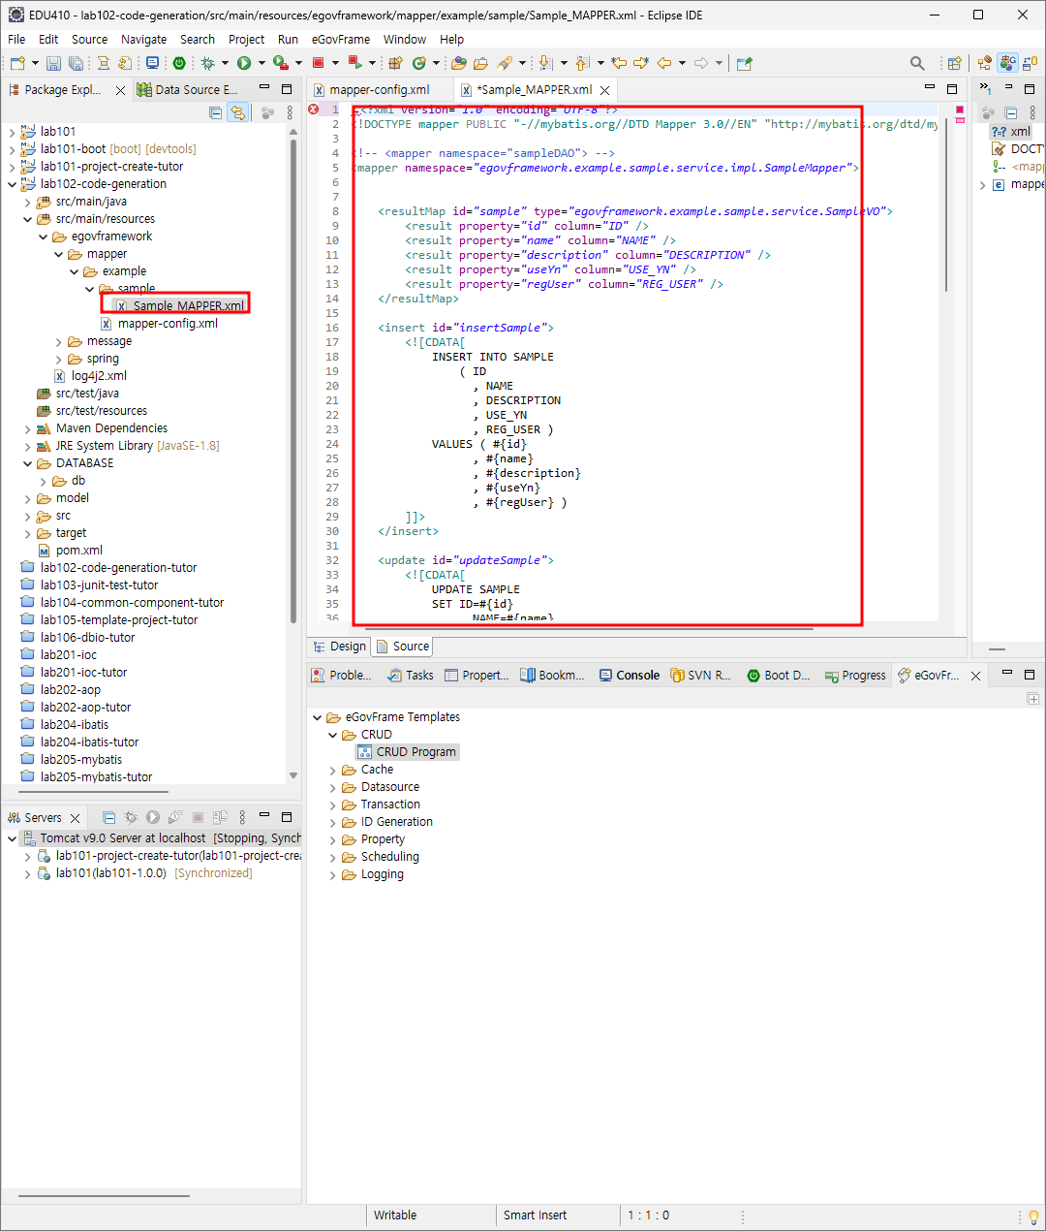The image size is (1046, 1231).
Task: Open the New wizard dropdown arrow
Action: point(35,63)
